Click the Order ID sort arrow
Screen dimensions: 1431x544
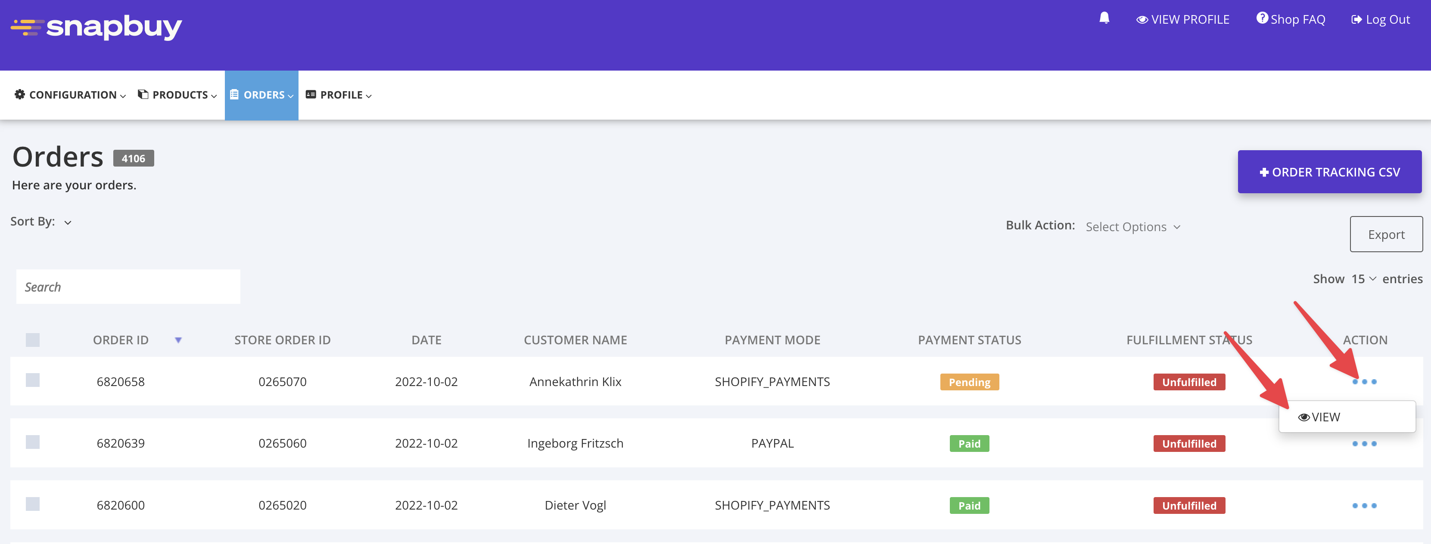tap(178, 340)
